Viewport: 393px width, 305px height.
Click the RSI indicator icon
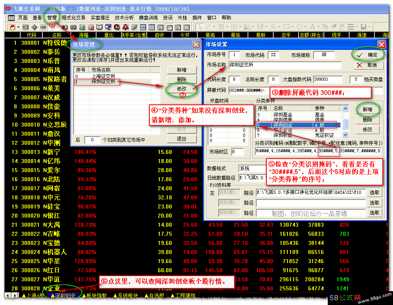click(x=26, y=27)
